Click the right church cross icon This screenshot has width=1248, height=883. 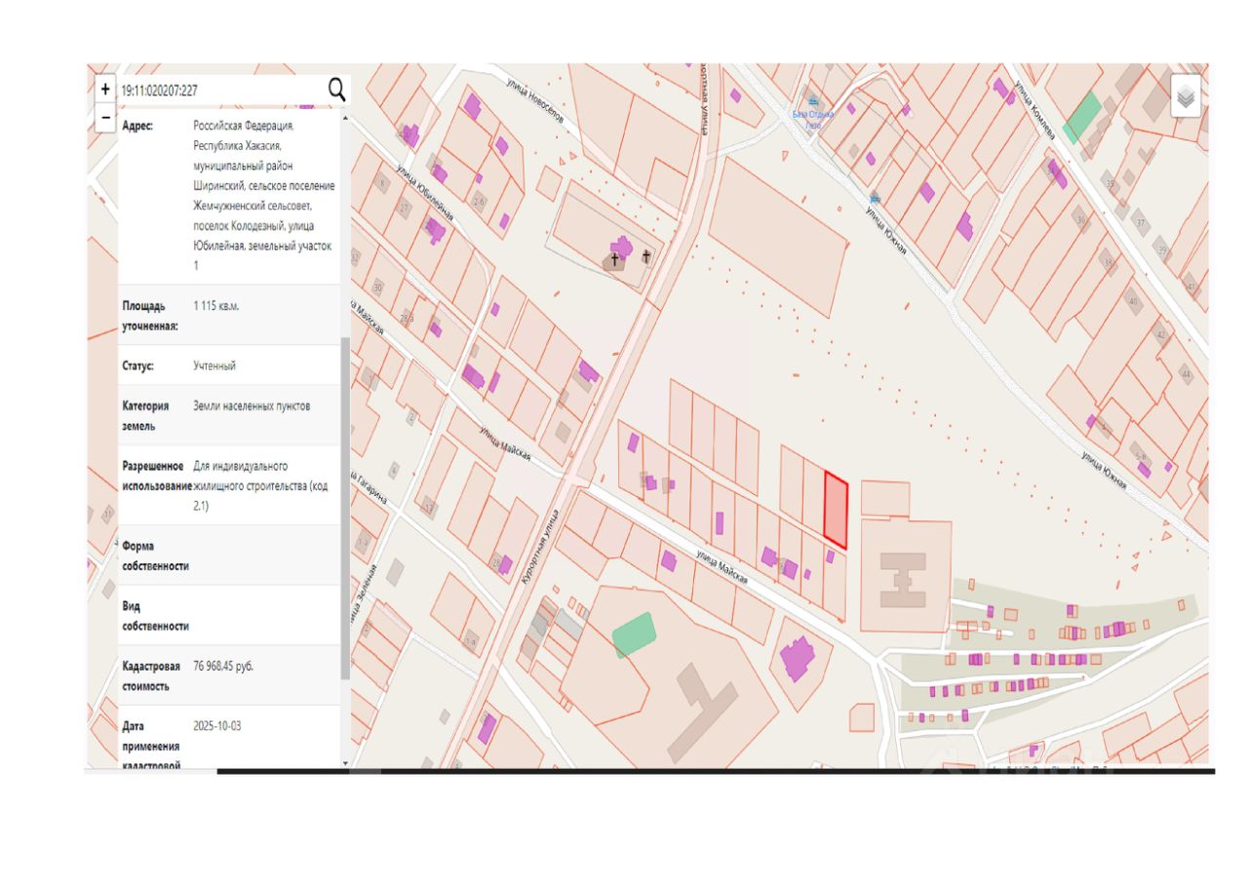645,255
